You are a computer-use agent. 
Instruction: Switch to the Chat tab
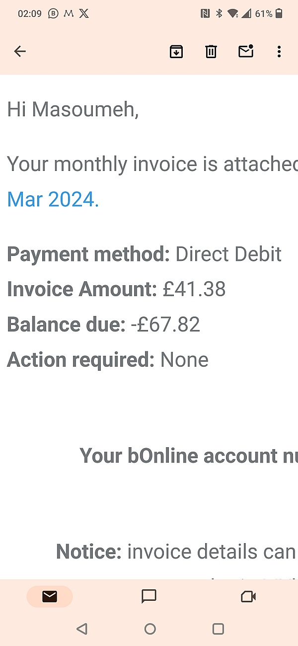click(x=149, y=596)
